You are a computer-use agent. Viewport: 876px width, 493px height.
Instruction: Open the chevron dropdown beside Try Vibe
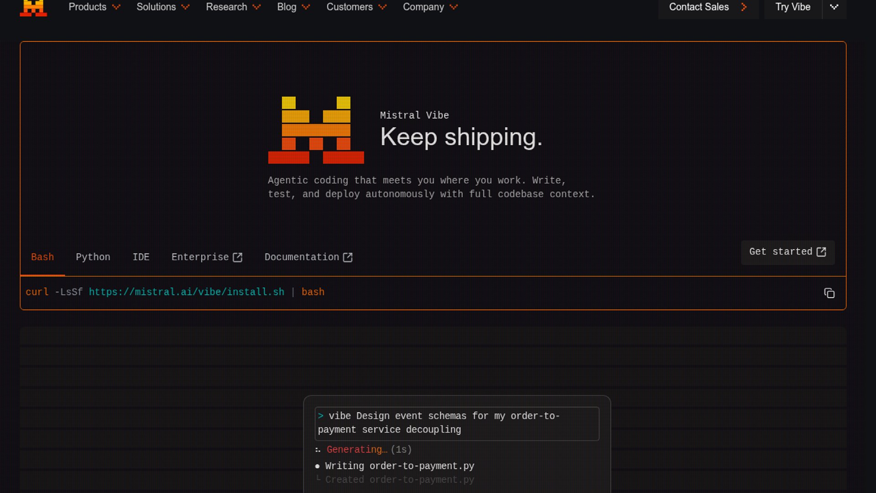[x=834, y=7]
